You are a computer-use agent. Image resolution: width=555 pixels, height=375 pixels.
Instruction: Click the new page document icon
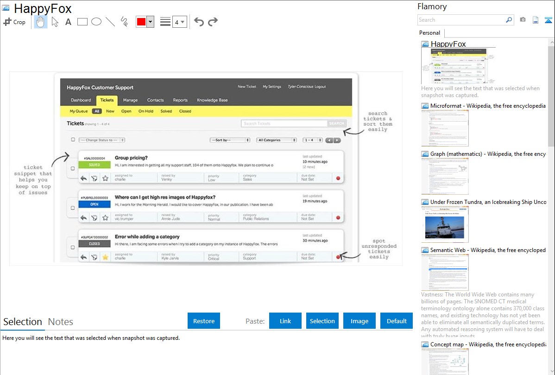click(536, 20)
